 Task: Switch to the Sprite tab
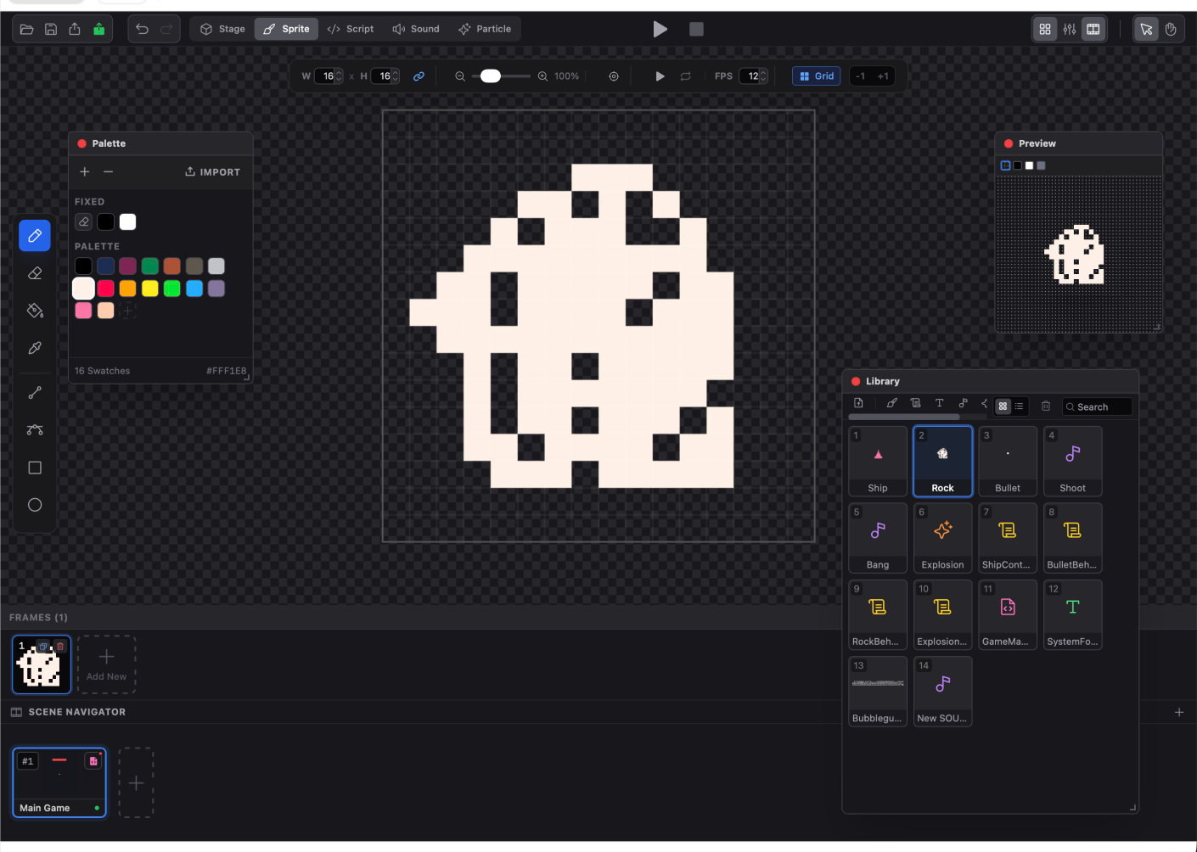click(286, 29)
